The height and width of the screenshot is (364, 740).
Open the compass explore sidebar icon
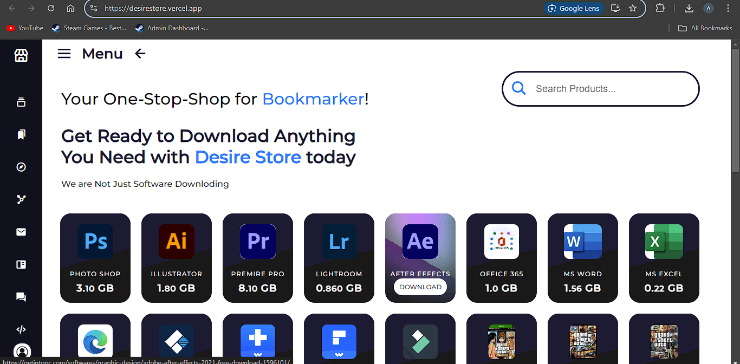21,167
